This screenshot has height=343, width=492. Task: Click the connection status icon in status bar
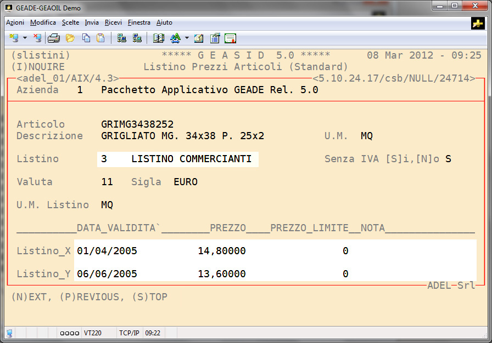point(9,333)
